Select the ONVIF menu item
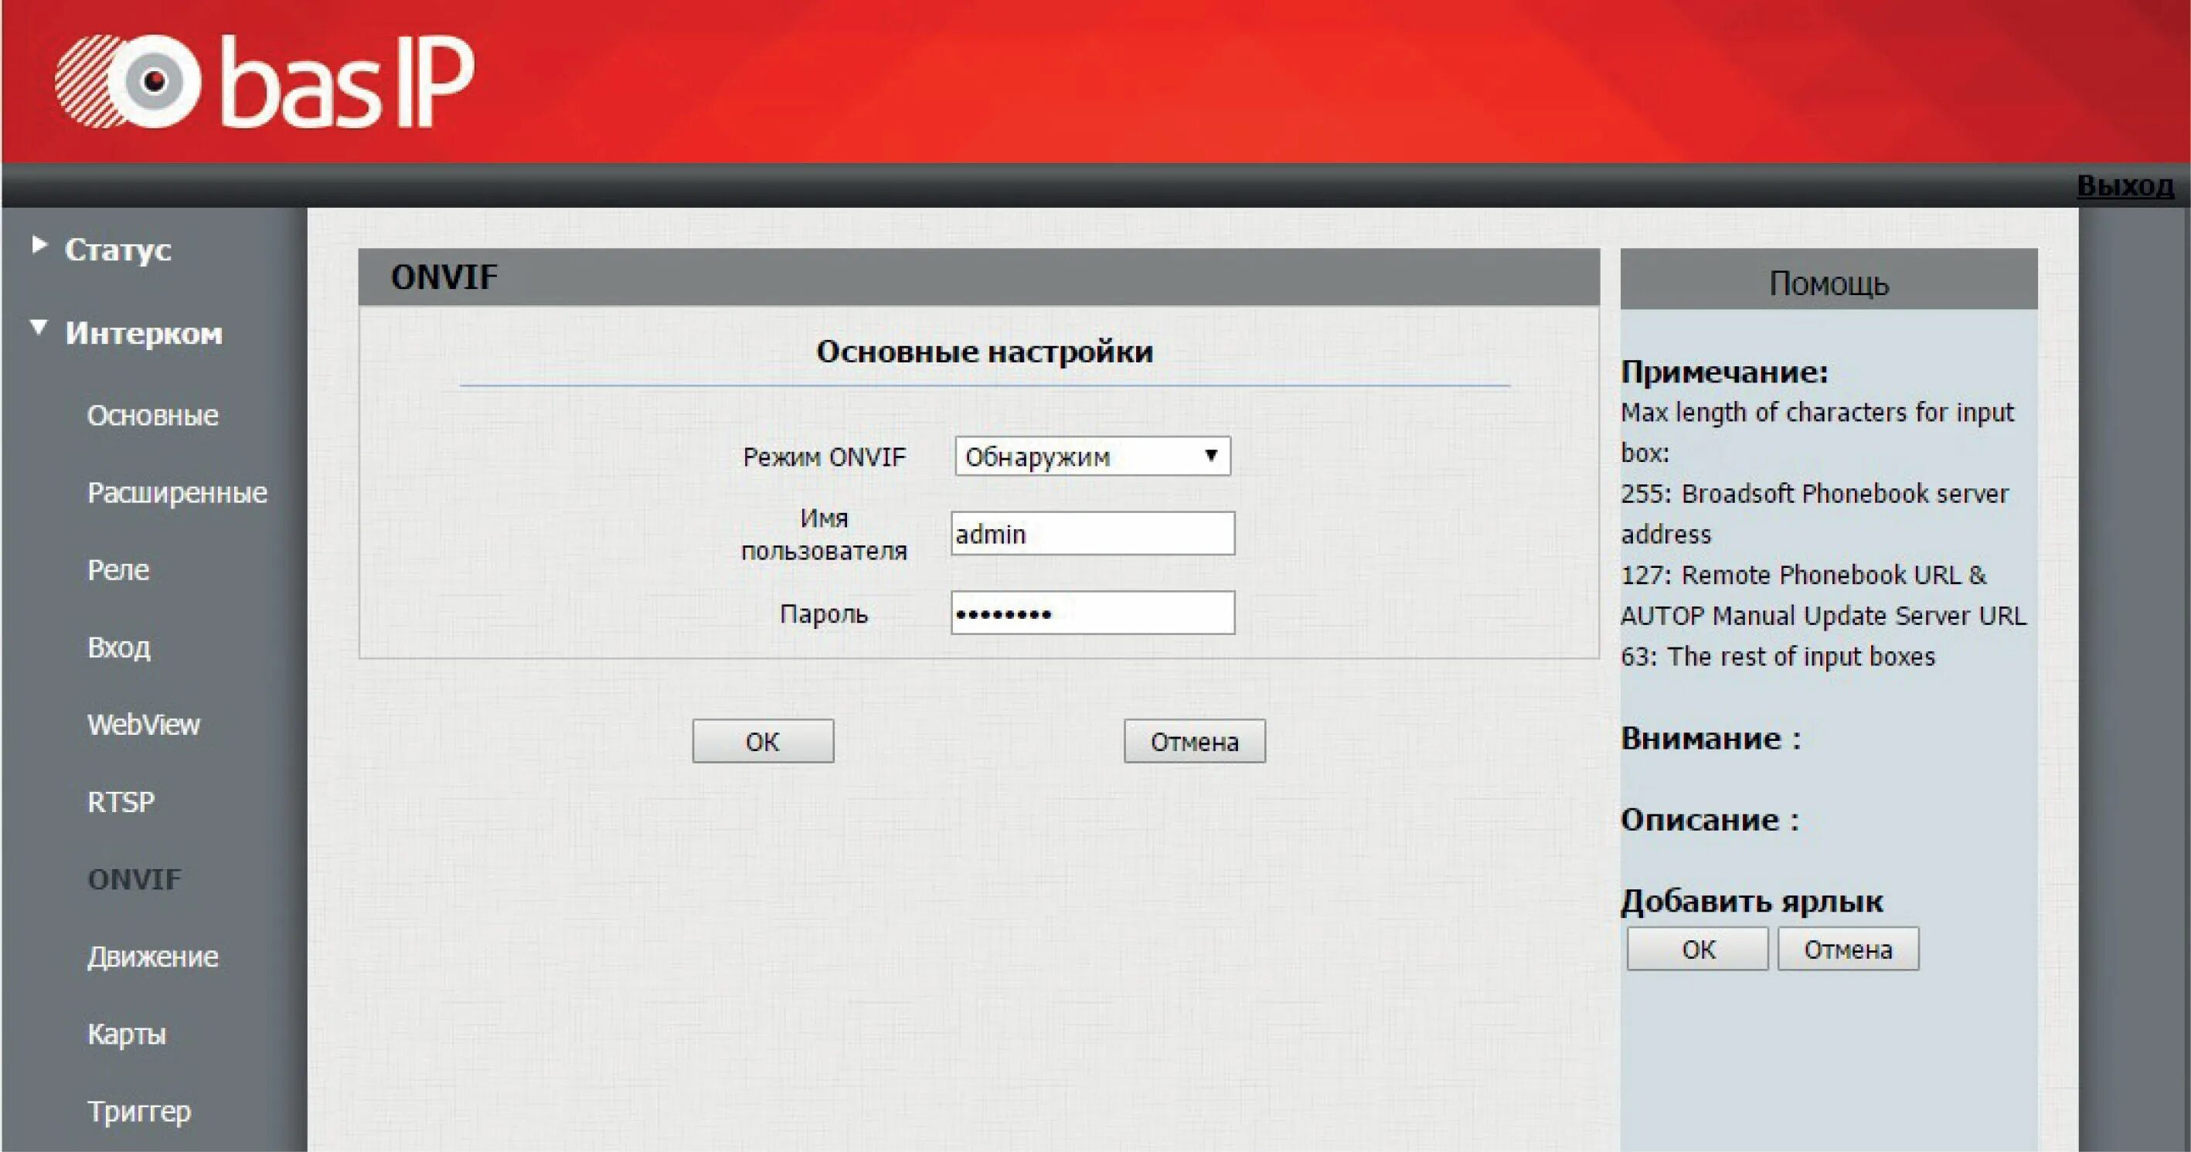This screenshot has width=2191, height=1152. (x=134, y=880)
